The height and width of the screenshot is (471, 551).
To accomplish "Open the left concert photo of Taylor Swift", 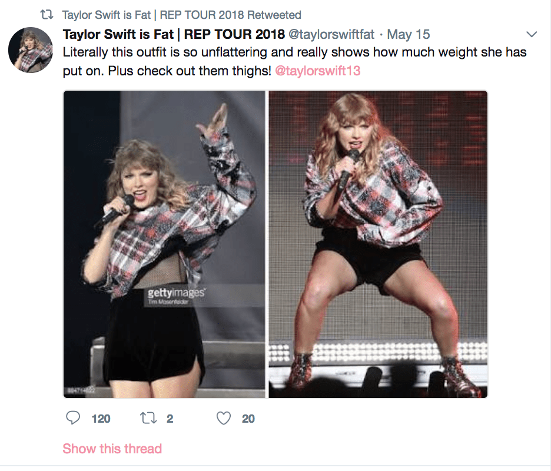I will click(164, 244).
